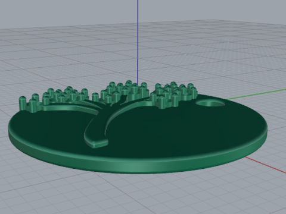Click the blue vertical Z axis line
The image size is (286, 214).
pyautogui.click(x=138, y=42)
